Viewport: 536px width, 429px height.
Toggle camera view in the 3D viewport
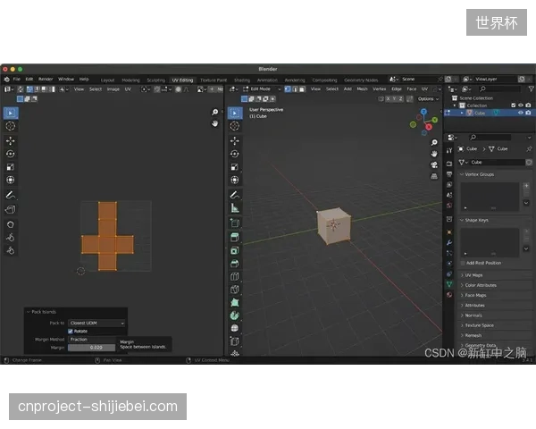pyautogui.click(x=434, y=164)
